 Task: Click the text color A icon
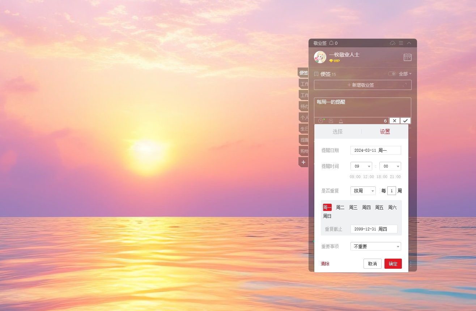[341, 121]
